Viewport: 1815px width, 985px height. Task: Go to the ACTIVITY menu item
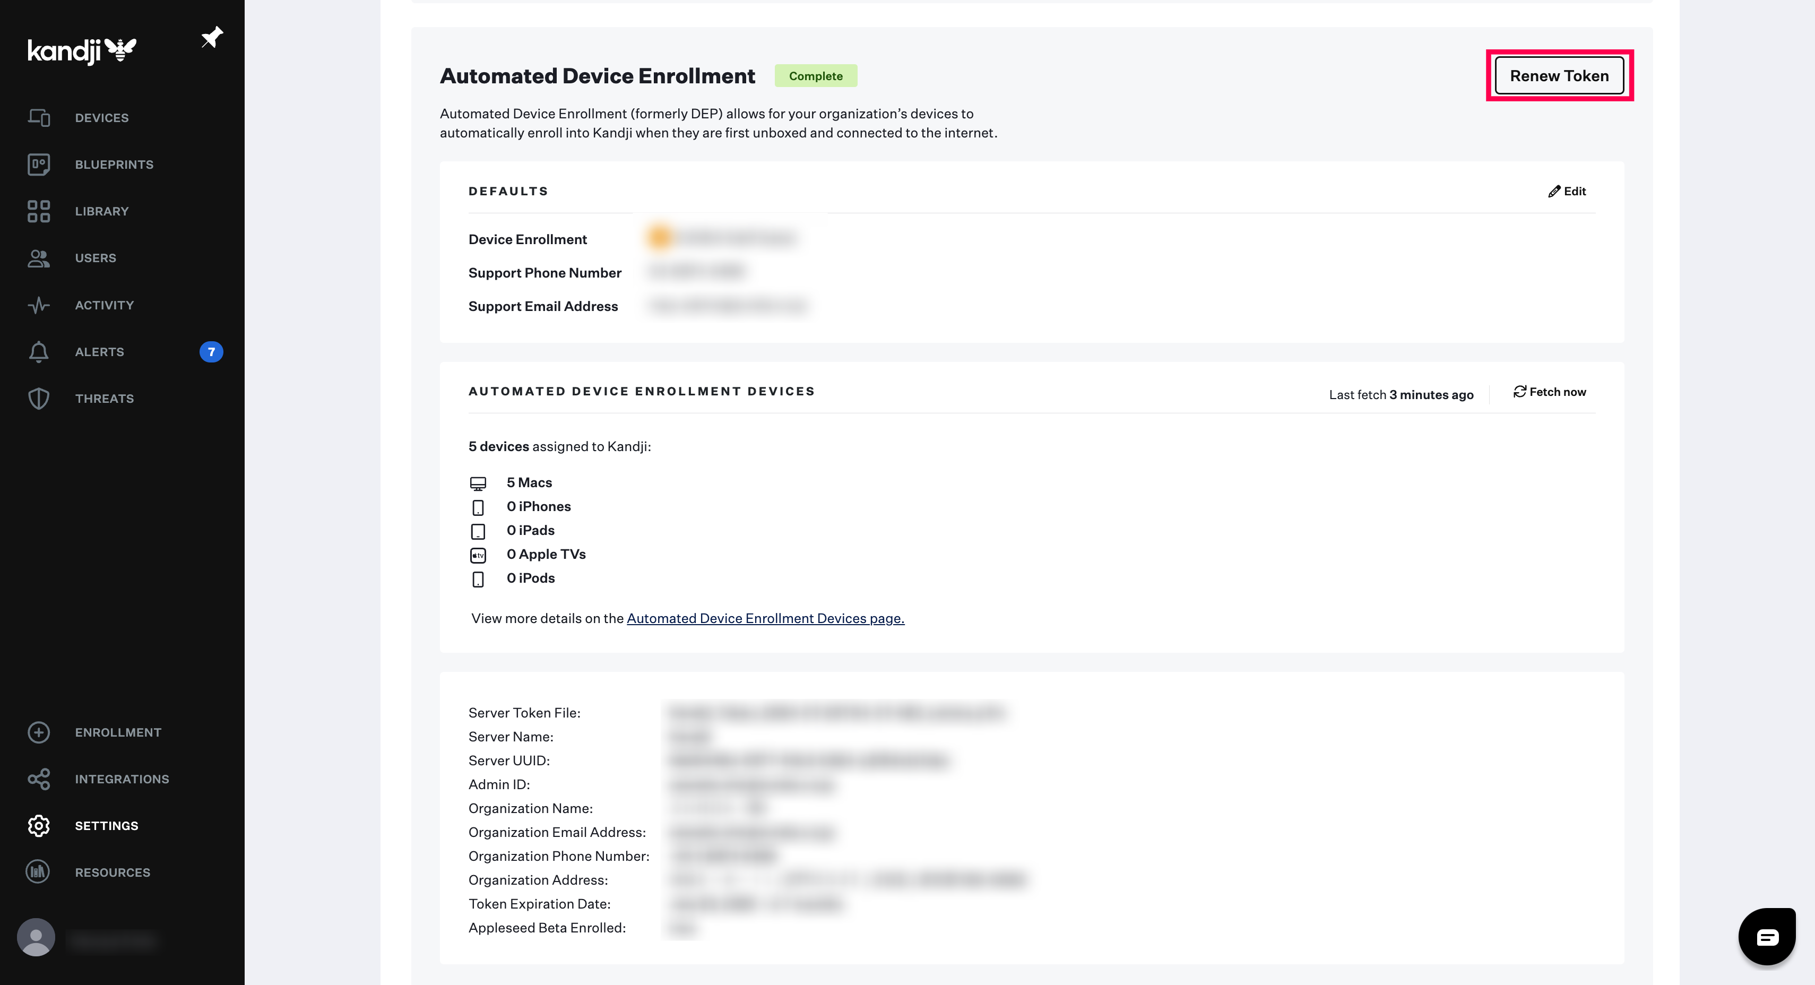(104, 305)
